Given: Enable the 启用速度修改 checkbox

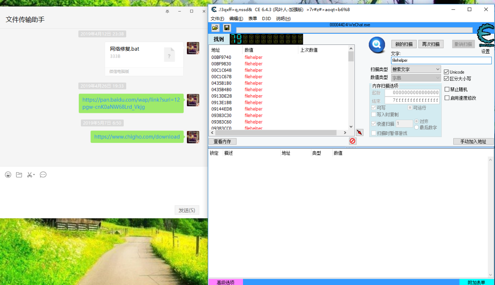Looking at the screenshot, I should tap(447, 98).
